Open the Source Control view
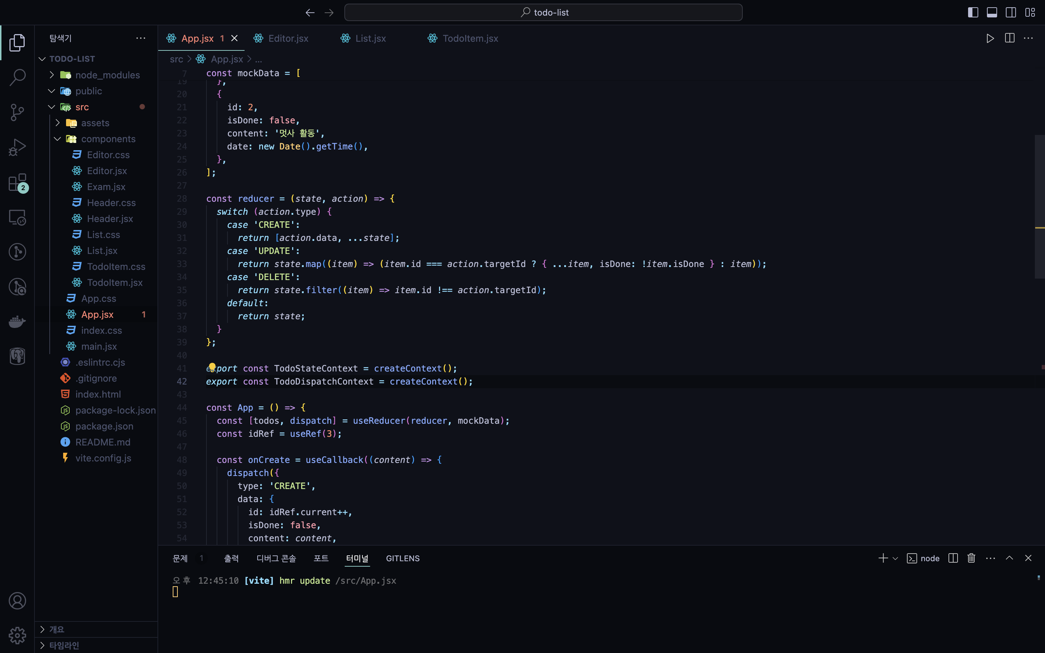The image size is (1045, 653). click(17, 112)
